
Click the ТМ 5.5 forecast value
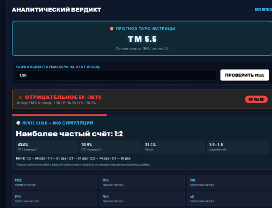[x=142, y=39]
